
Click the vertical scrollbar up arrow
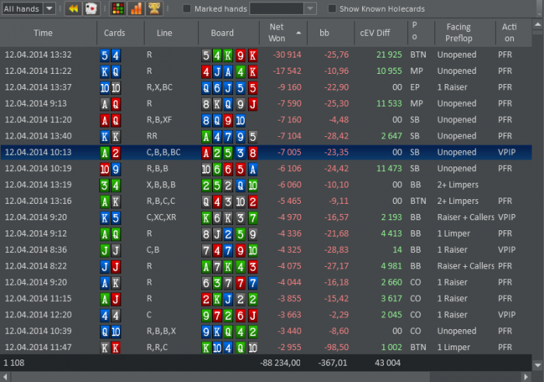(x=538, y=25)
